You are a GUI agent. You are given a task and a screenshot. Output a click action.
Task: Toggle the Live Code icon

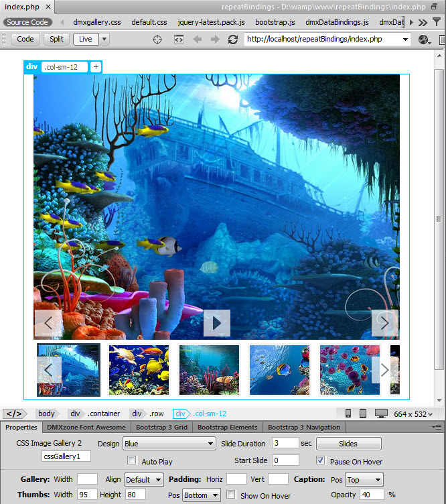[179, 40]
